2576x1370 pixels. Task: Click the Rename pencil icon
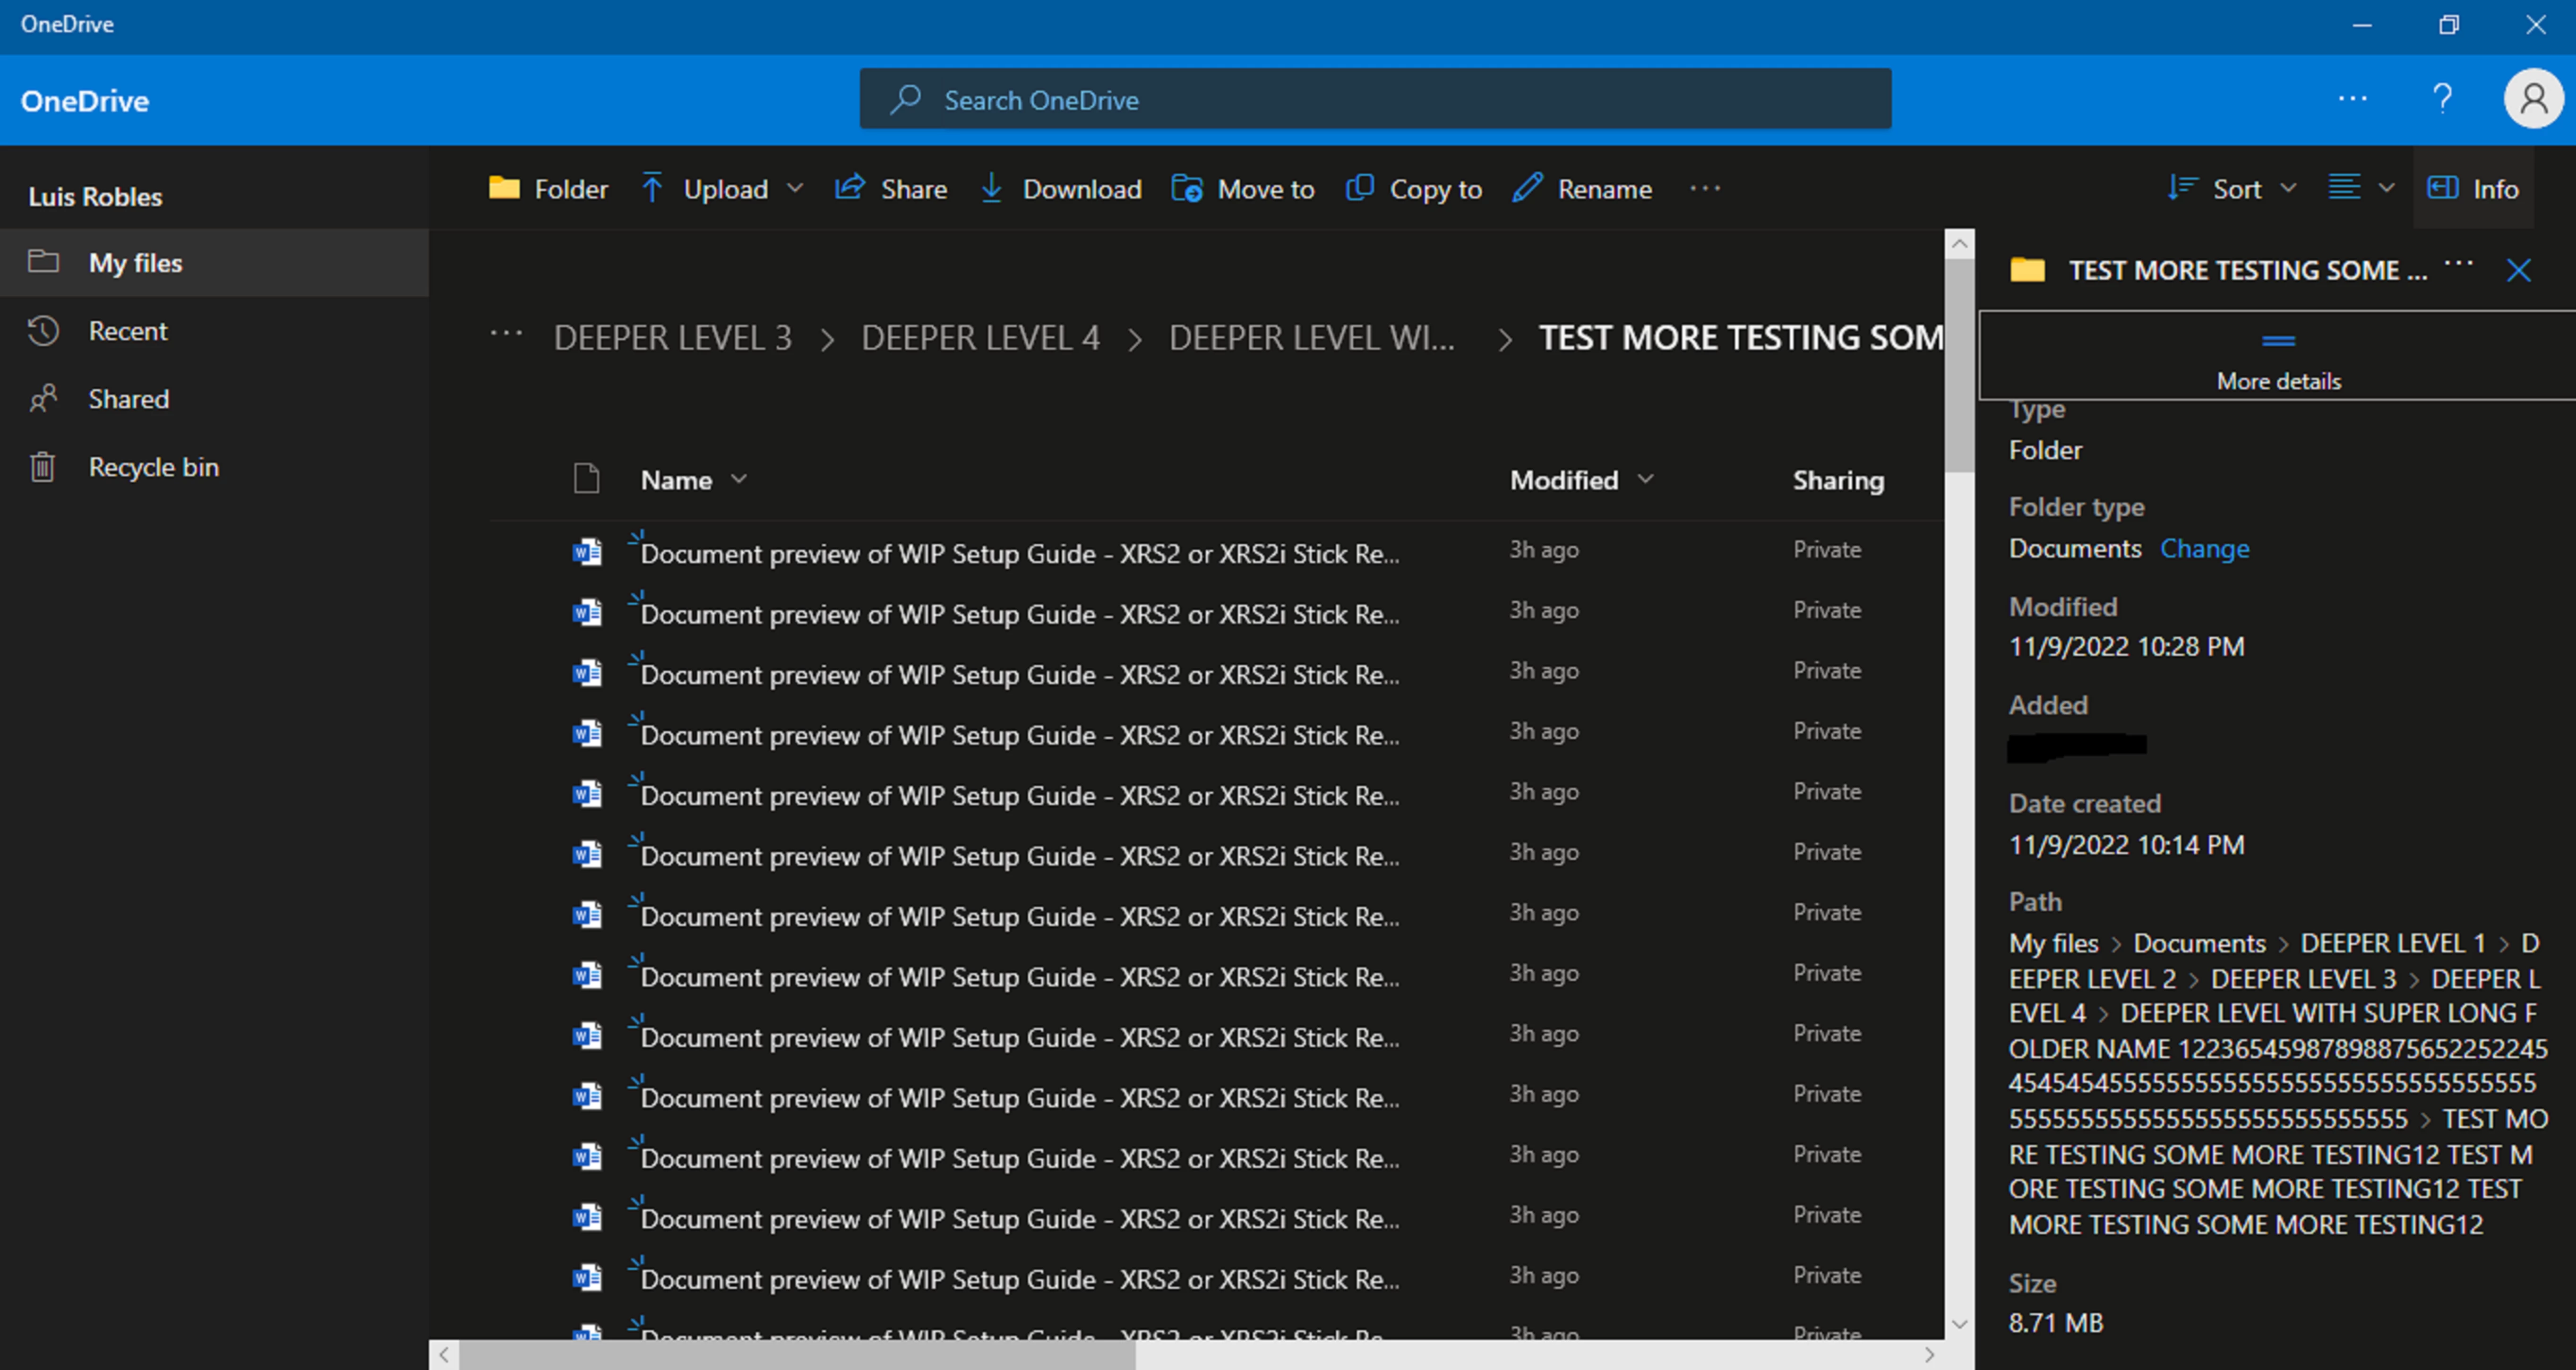[x=1527, y=188]
